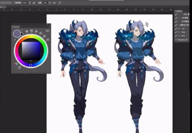192x133 pixels.
Task: Toggle pressure-for-size icon in the options bar
Action: click(60, 3)
